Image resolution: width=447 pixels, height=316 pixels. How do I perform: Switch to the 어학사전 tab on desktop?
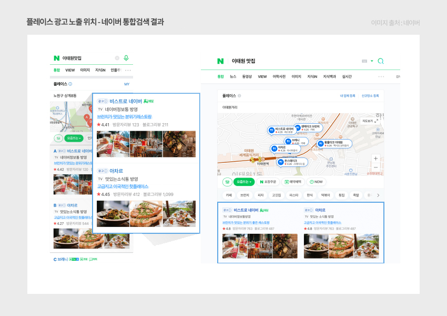[x=279, y=76]
